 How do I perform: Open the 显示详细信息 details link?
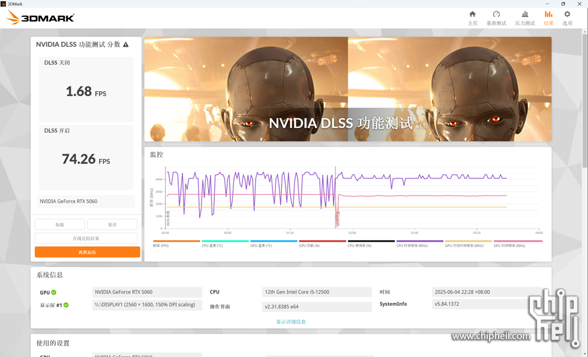pos(291,322)
